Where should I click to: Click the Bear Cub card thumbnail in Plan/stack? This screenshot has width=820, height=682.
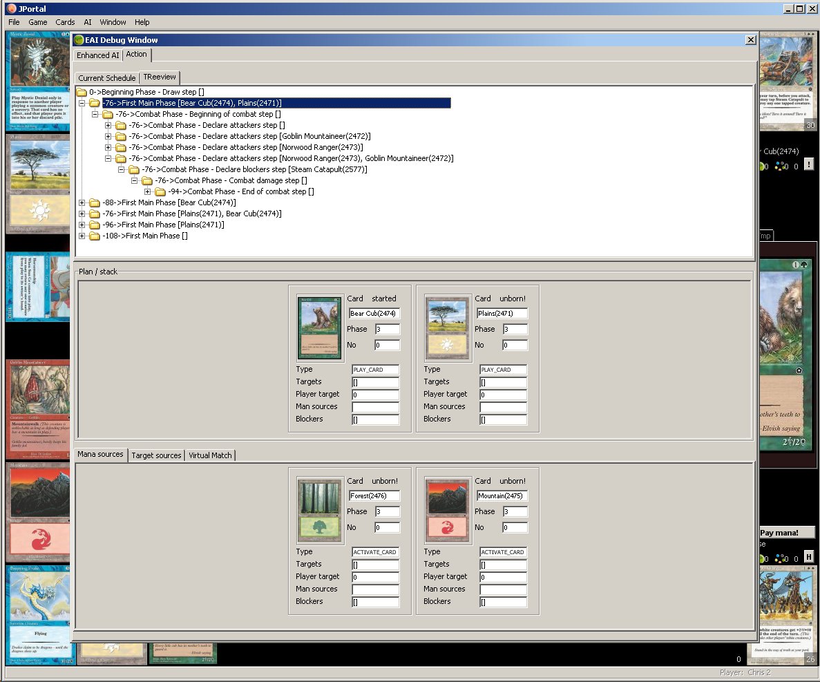[x=320, y=328]
